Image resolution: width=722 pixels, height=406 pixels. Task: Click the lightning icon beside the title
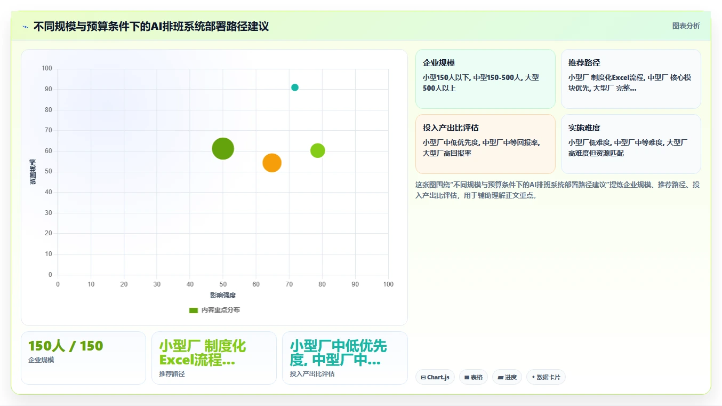[25, 27]
